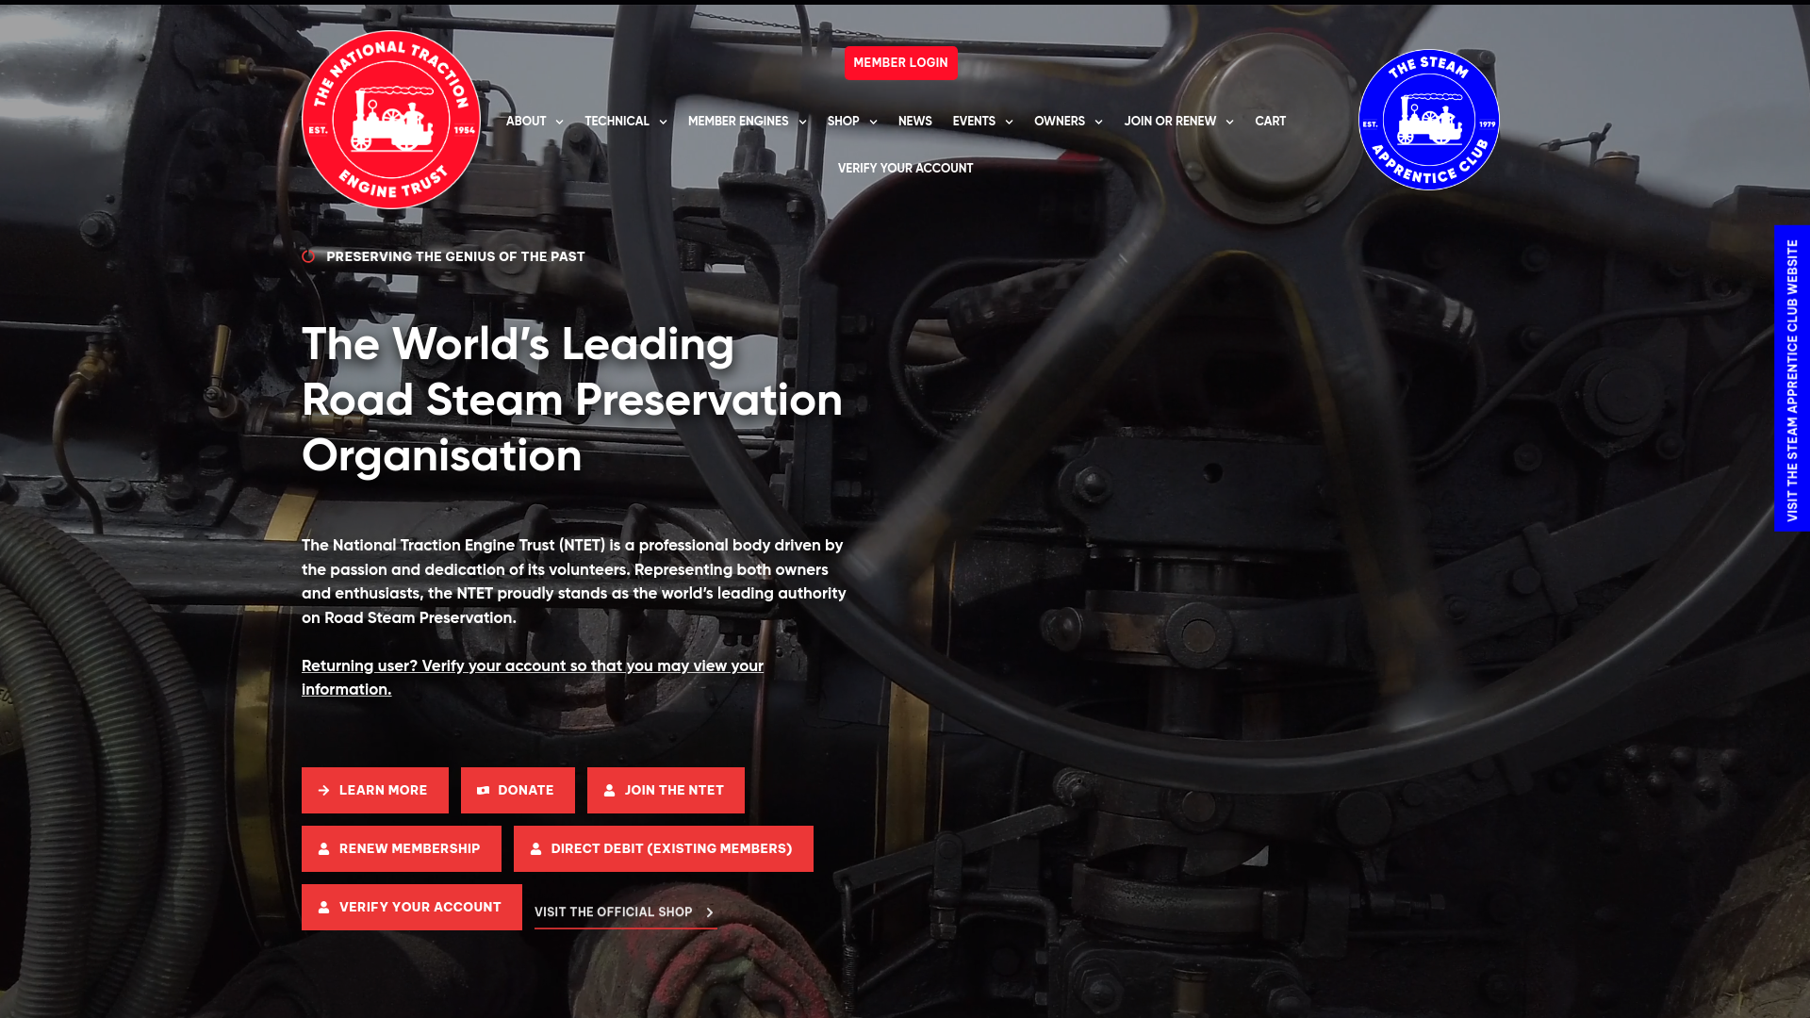
Task: Click person icon on Join the NTET button
Action: click(609, 791)
